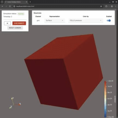Open the browser extensions icon
The height and width of the screenshot is (118, 118).
point(106,6)
